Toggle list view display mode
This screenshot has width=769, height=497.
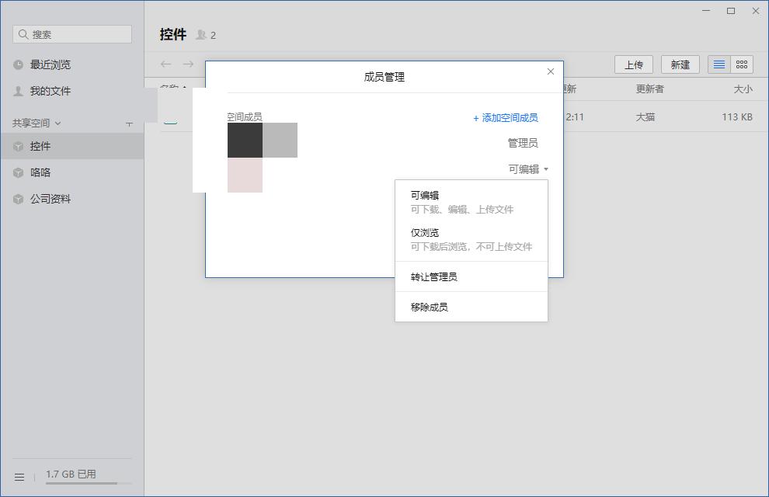click(717, 64)
